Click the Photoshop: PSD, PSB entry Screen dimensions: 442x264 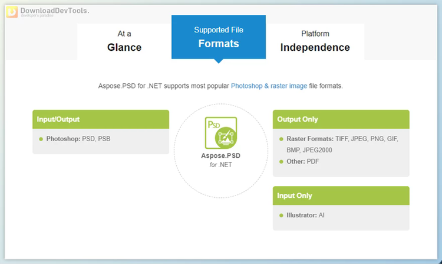coord(78,139)
